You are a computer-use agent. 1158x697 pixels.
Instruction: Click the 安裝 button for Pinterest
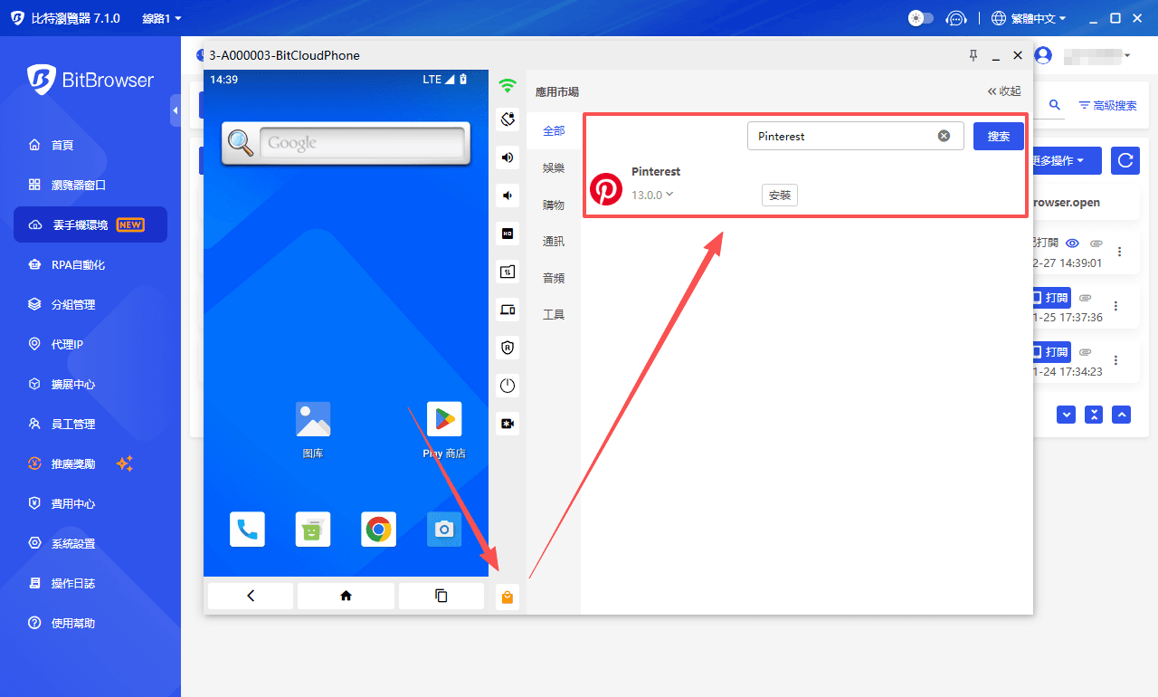(x=779, y=195)
